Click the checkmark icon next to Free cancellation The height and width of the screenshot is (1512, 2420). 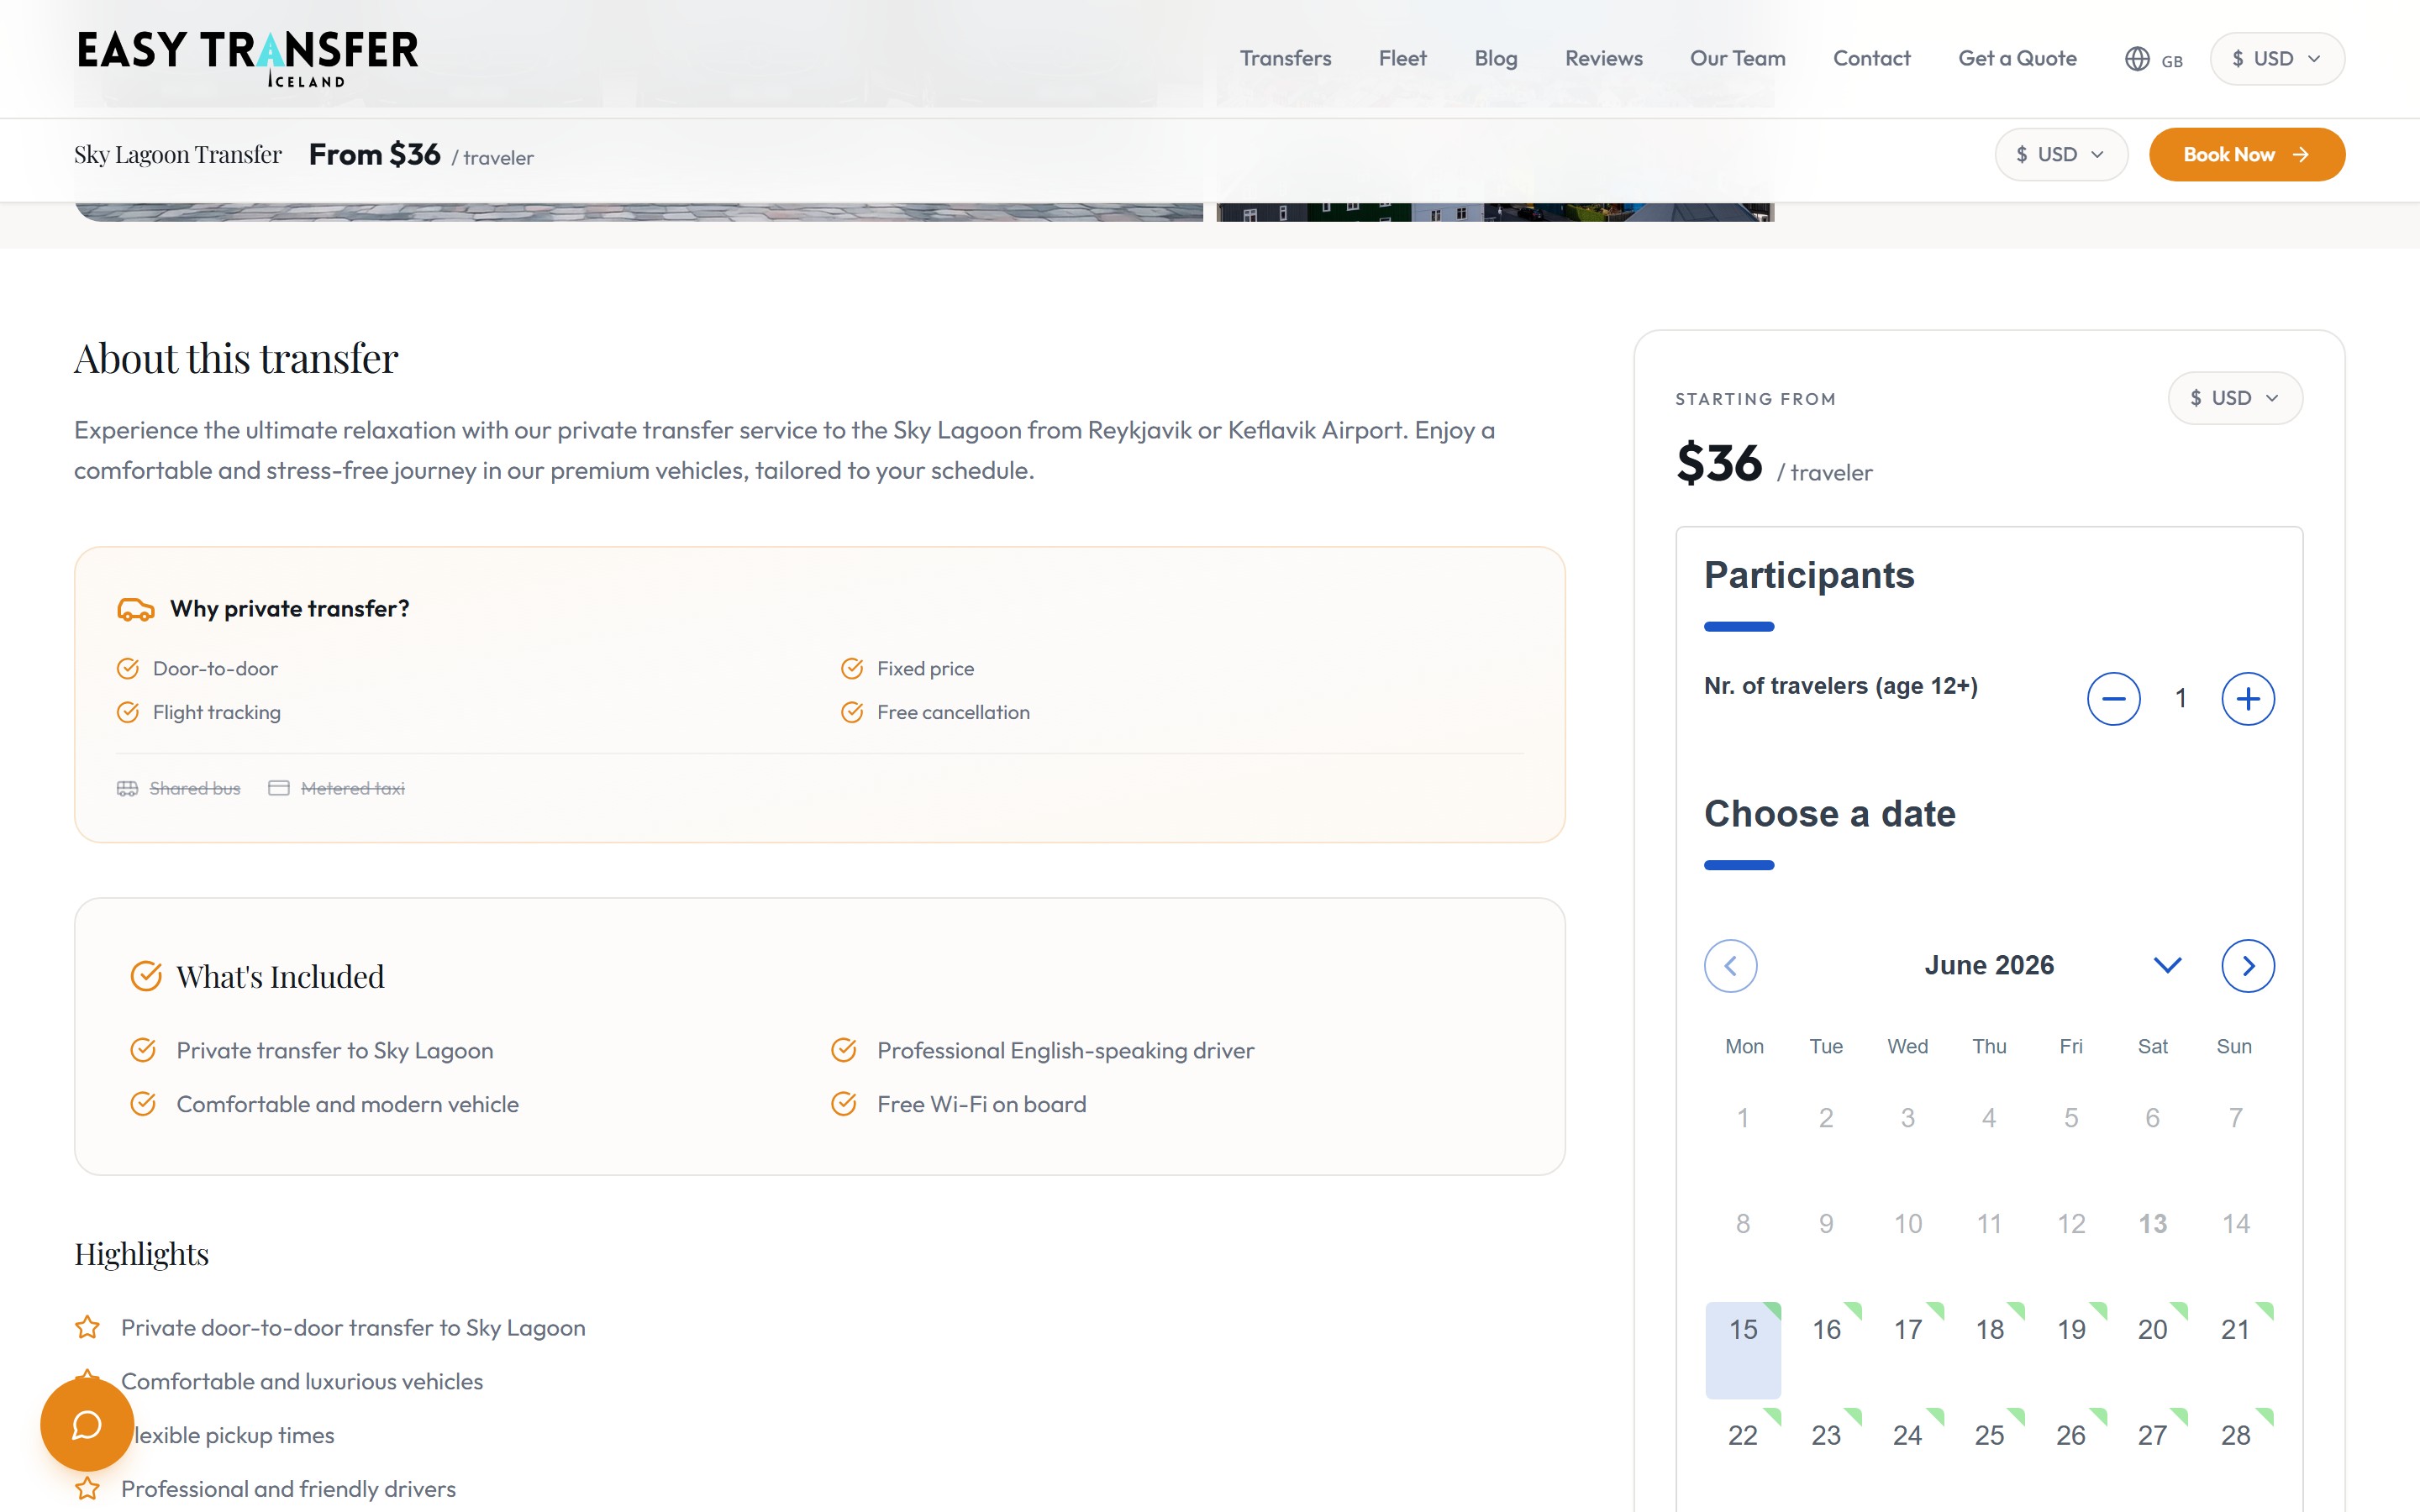(x=852, y=712)
